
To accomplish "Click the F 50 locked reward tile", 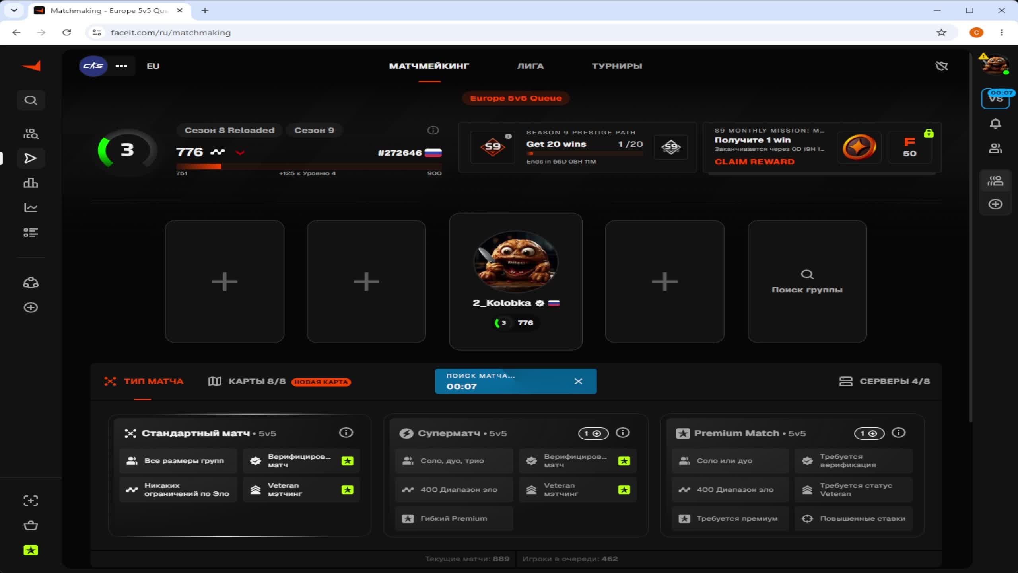I will 910,147.
